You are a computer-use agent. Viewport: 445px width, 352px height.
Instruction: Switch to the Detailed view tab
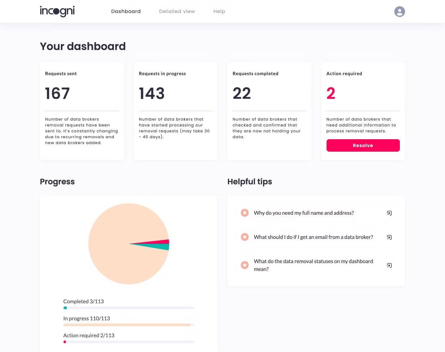[177, 11]
